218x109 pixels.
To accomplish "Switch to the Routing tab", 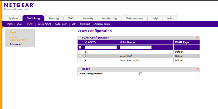I will tap(54, 18).
